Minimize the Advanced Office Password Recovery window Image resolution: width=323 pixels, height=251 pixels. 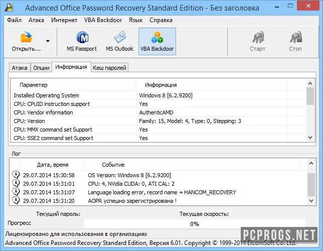277,7
